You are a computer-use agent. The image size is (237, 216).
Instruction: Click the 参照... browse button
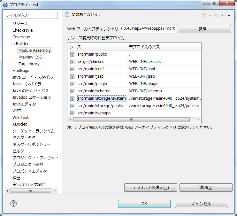click(204, 29)
